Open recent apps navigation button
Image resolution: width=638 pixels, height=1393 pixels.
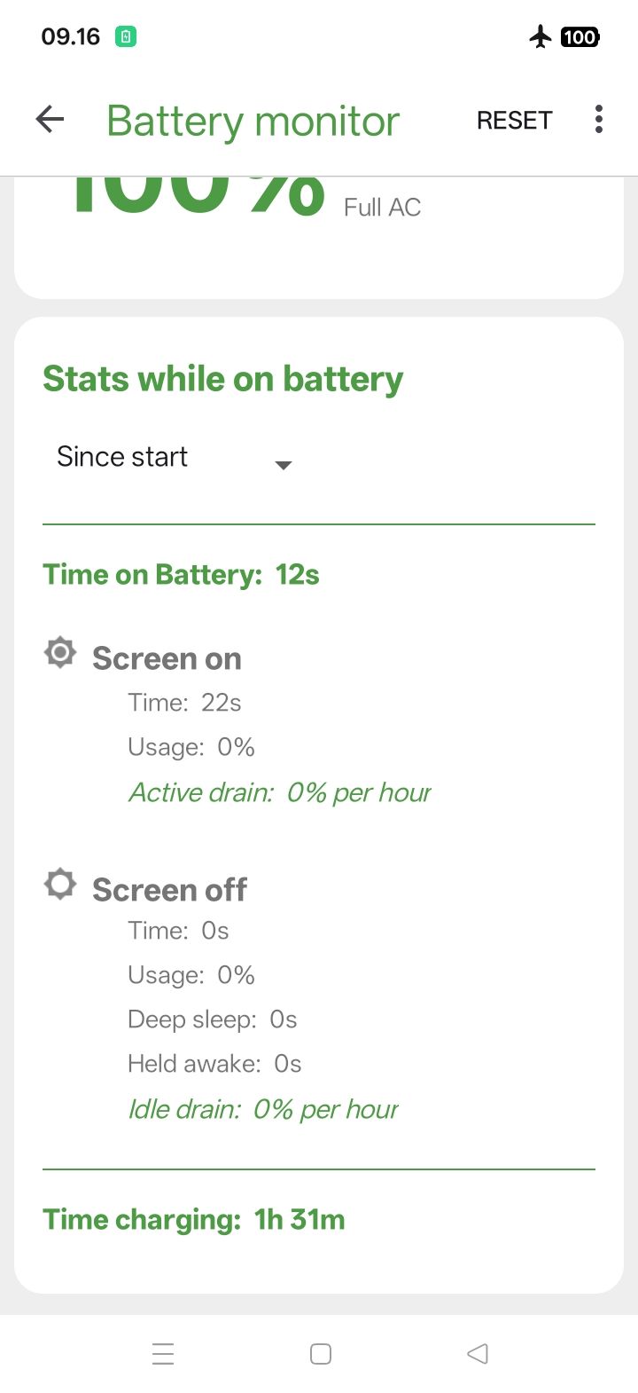tap(163, 1353)
